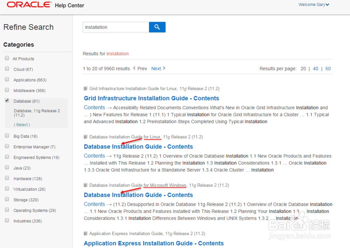This screenshot has width=350, height=248.
Task: Click the Storage (320) category label
Action: click(x=26, y=200)
